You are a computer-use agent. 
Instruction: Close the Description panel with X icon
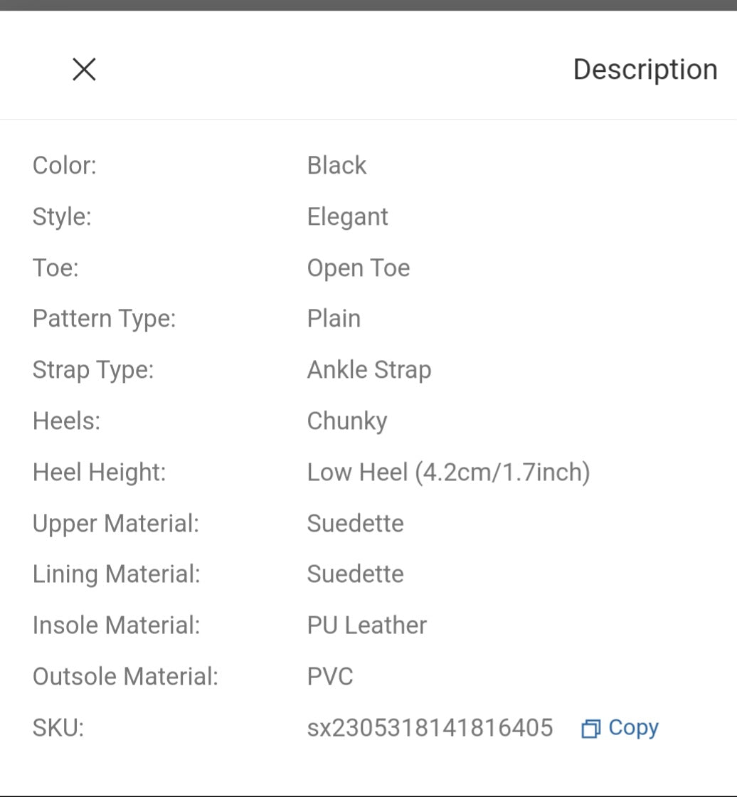(85, 70)
